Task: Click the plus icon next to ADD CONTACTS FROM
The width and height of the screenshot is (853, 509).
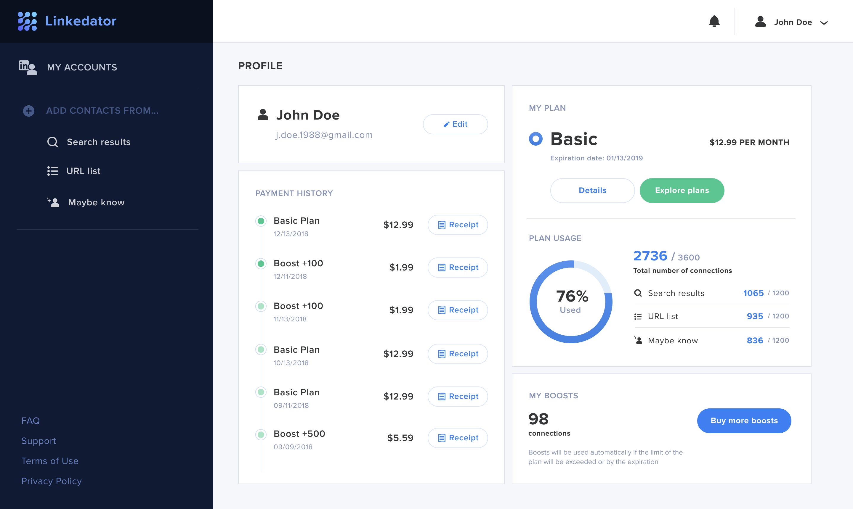Action: pos(28,110)
